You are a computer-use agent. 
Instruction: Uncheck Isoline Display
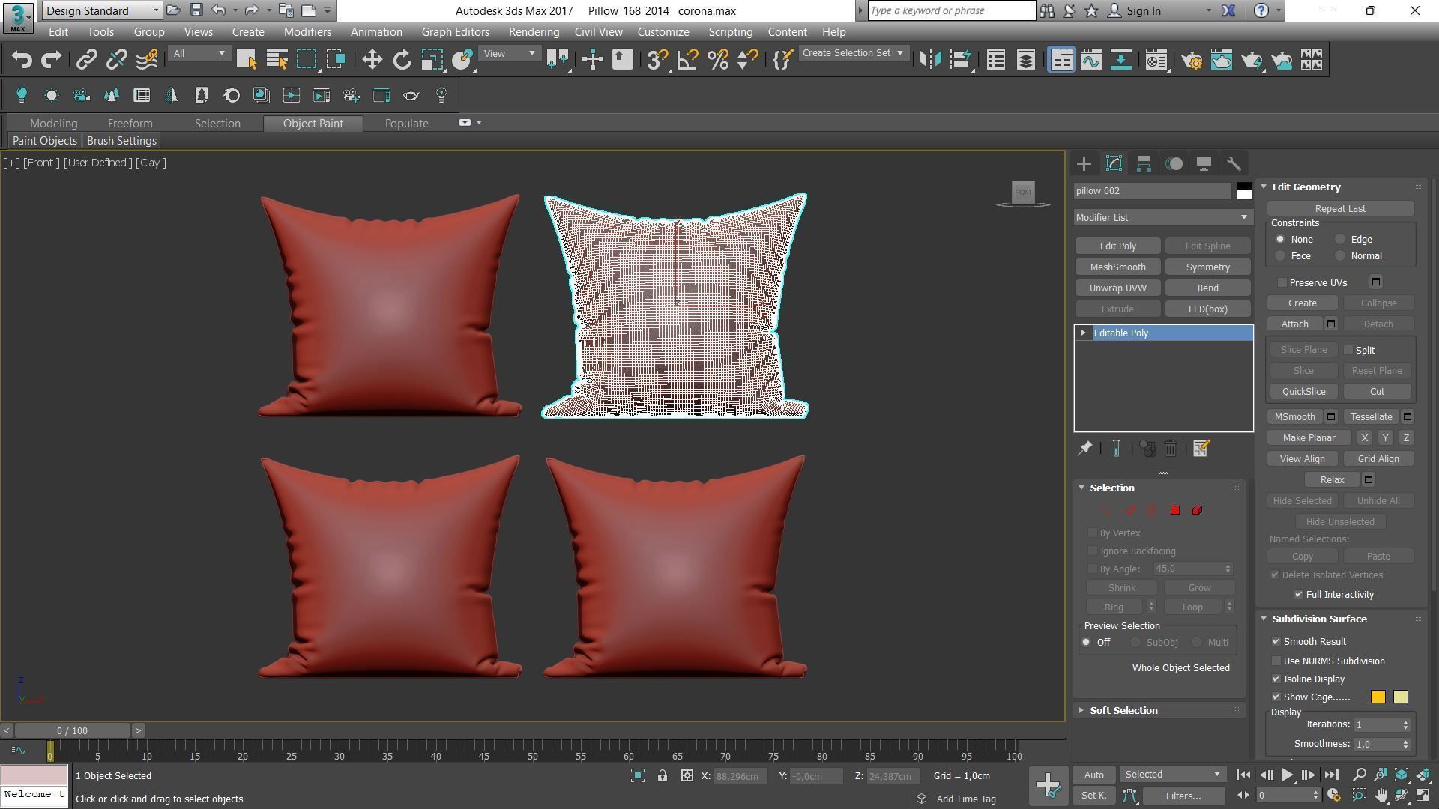pos(1276,679)
